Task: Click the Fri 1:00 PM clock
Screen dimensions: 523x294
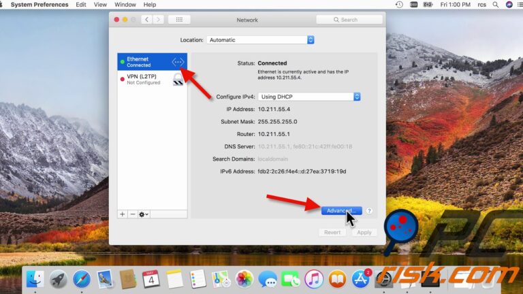Action: click(x=456, y=5)
